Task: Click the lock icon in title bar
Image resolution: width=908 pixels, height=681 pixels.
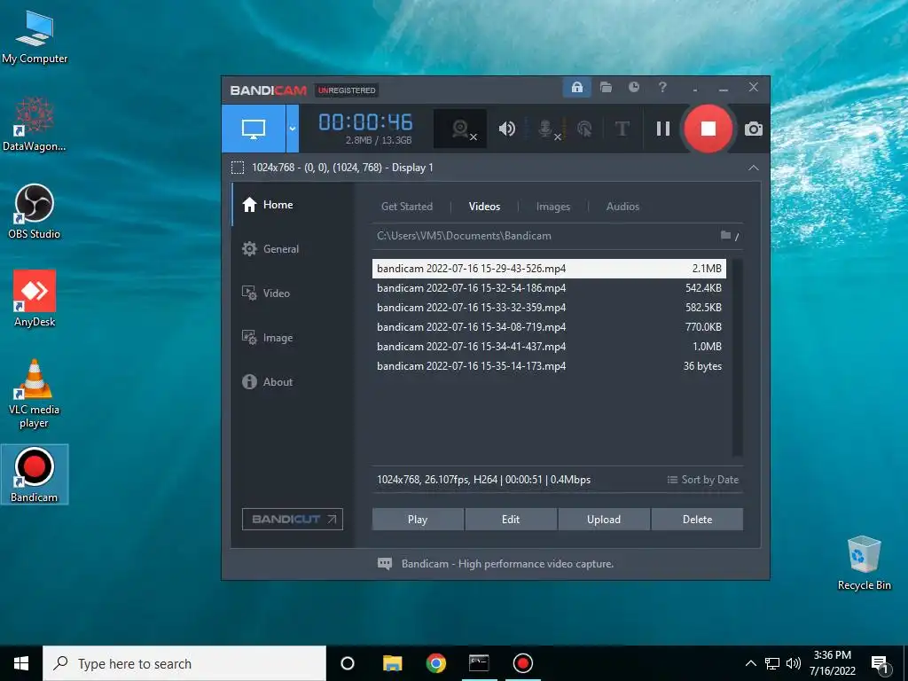Action: point(576,88)
